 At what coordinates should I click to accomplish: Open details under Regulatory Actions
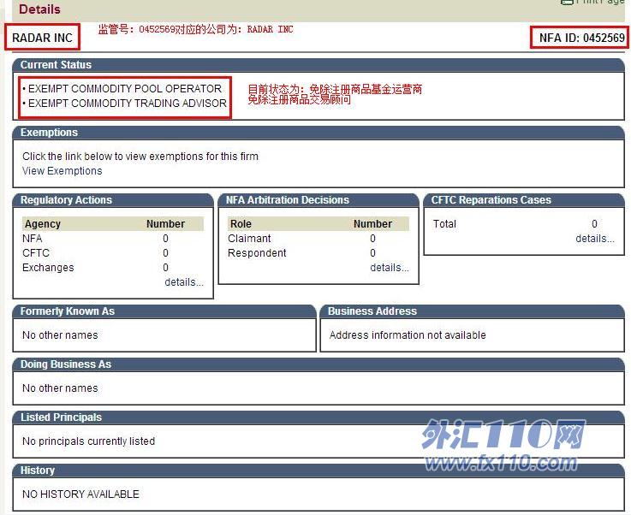pyautogui.click(x=184, y=282)
